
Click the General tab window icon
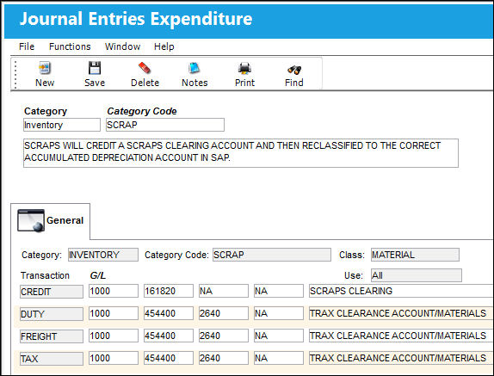coord(31,220)
